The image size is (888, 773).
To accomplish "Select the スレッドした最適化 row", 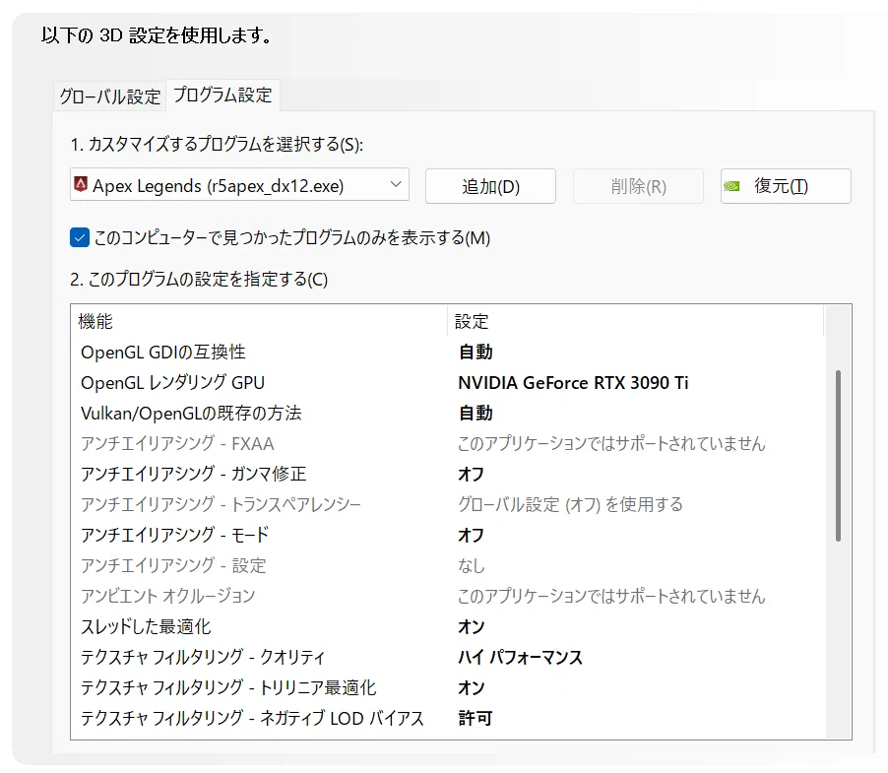I will pyautogui.click(x=447, y=627).
